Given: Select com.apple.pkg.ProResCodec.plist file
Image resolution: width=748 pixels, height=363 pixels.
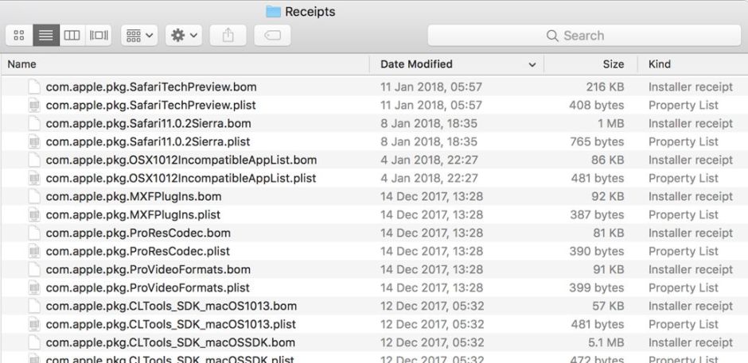Looking at the screenshot, I should tap(138, 251).
